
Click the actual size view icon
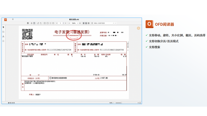[45, 23]
